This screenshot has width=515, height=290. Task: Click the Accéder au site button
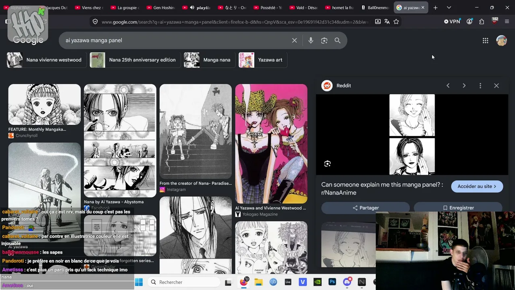(x=477, y=186)
